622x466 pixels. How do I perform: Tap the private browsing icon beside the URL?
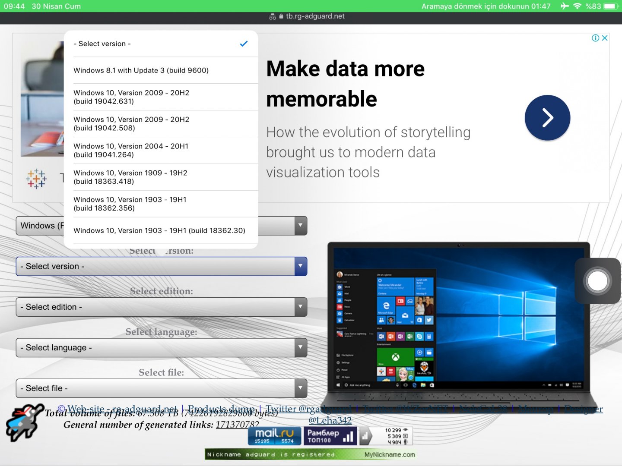coord(273,16)
